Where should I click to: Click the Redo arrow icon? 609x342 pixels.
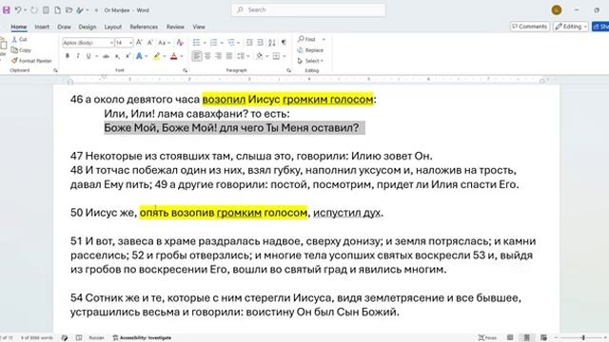(34, 10)
